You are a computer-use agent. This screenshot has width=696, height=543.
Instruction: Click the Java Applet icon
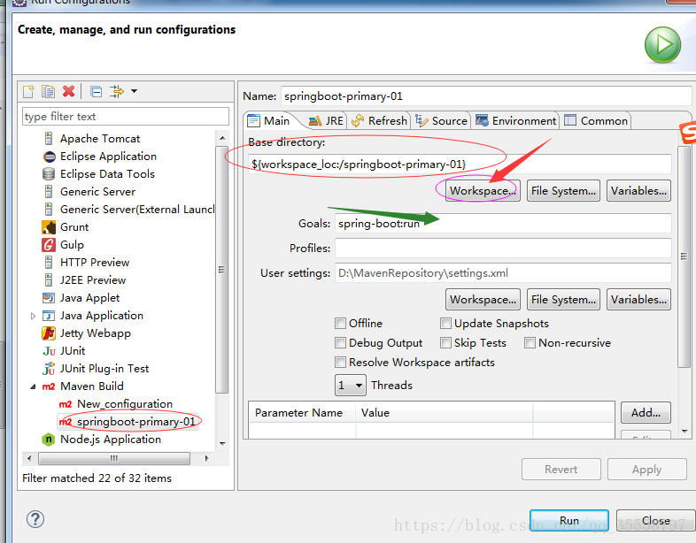(49, 298)
